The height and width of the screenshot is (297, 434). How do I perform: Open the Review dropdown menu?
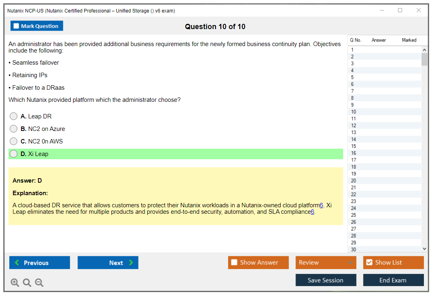[x=326, y=263]
